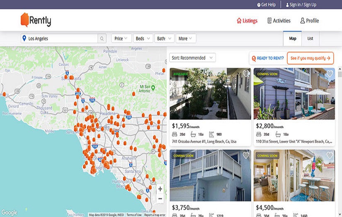The height and width of the screenshot is (217, 342).
Task: Go to the Listings section
Action: [x=247, y=21]
